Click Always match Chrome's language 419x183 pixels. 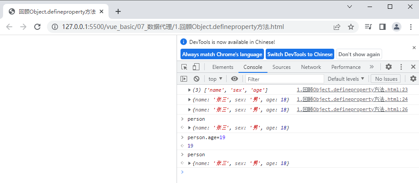(222, 54)
